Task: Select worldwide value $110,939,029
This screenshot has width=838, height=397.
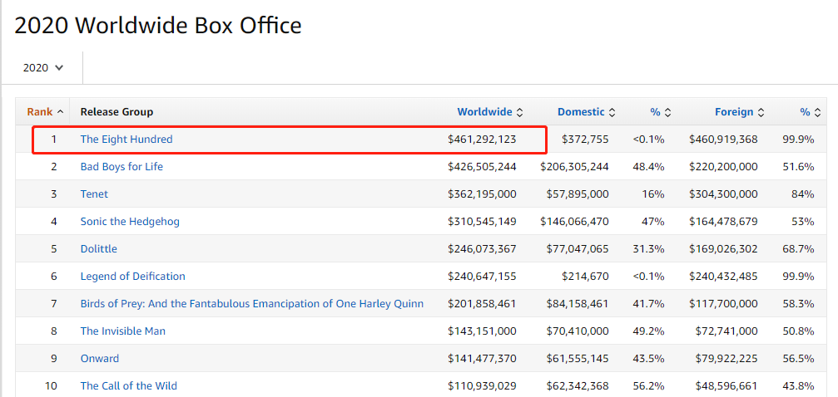Action: pyautogui.click(x=482, y=385)
